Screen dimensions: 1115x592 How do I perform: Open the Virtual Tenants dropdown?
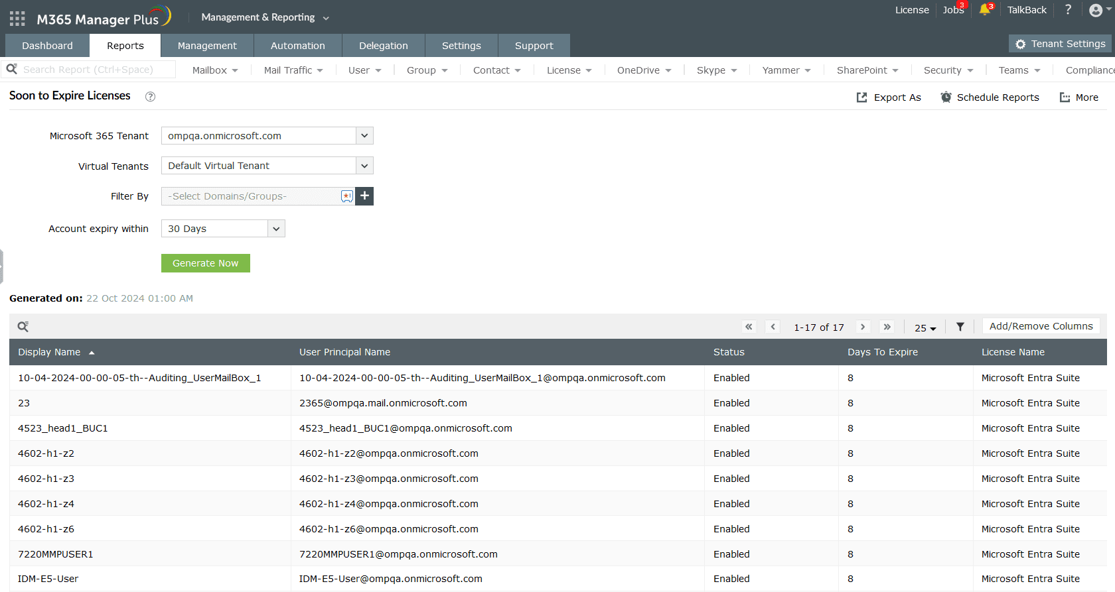[x=364, y=166]
